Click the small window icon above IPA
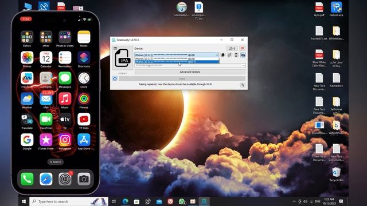The width and height of the screenshot is (367, 206). (115, 48)
